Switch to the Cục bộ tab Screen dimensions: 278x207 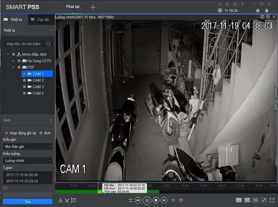(41, 19)
